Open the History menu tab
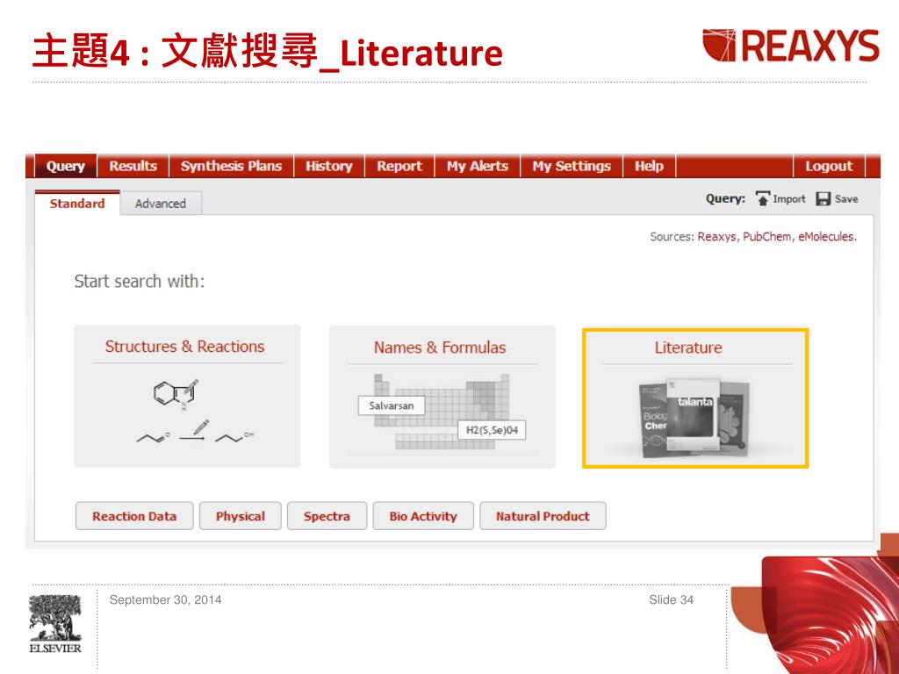The height and width of the screenshot is (674, 899). (x=329, y=166)
